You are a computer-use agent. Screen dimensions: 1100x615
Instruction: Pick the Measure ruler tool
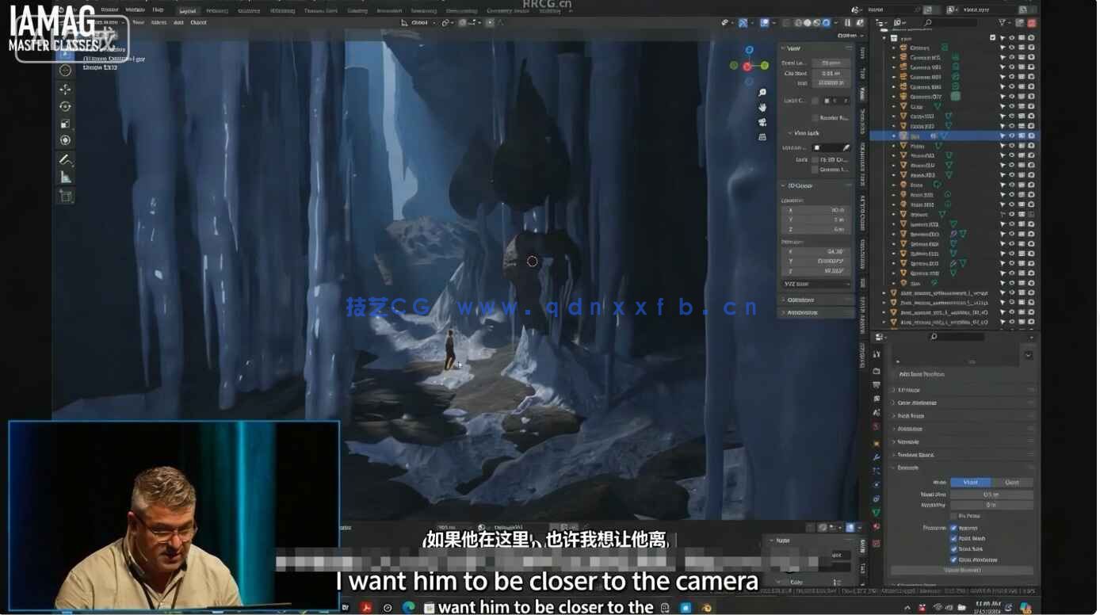[x=65, y=178]
